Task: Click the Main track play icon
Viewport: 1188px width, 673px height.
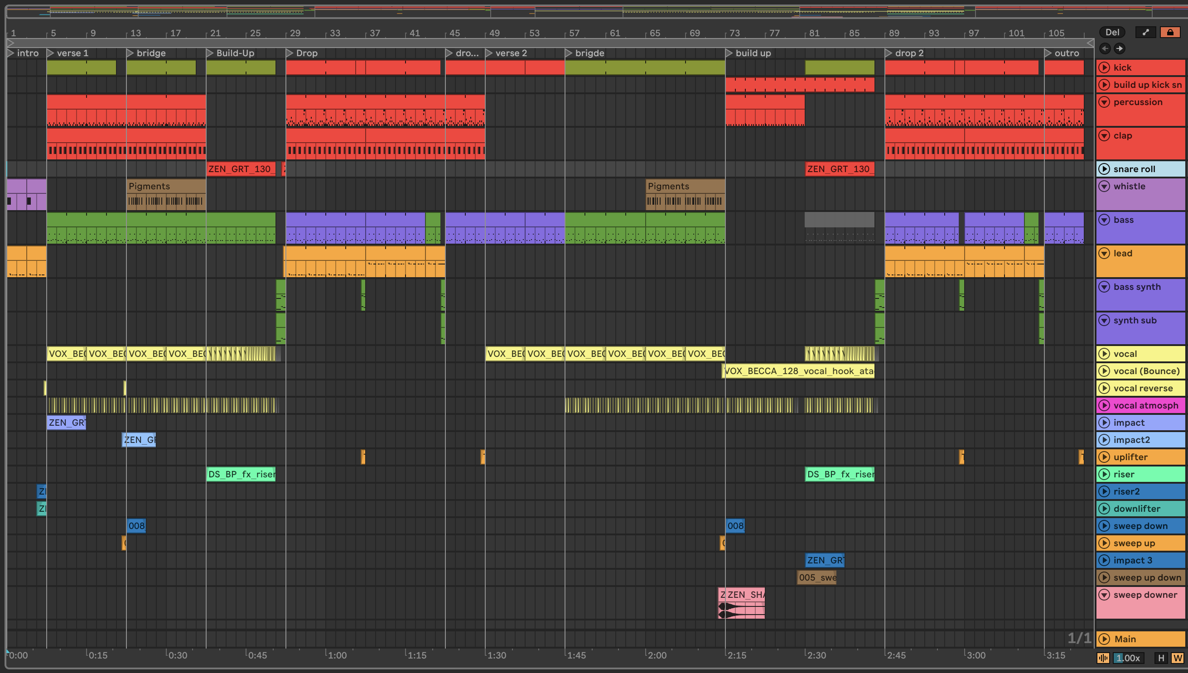Action: tap(1104, 639)
